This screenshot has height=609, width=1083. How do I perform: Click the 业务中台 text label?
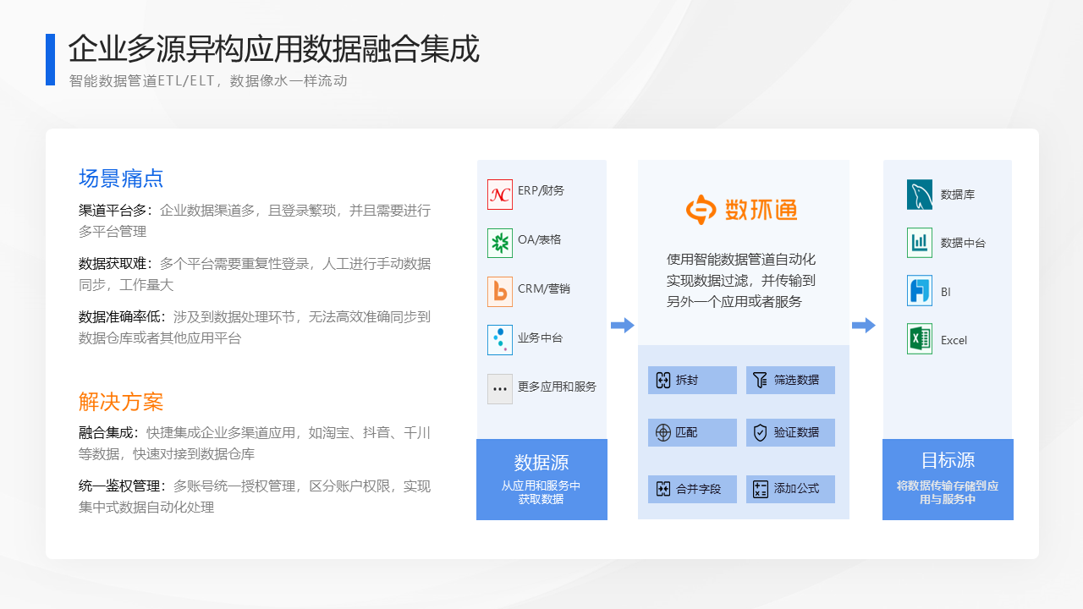pos(540,338)
